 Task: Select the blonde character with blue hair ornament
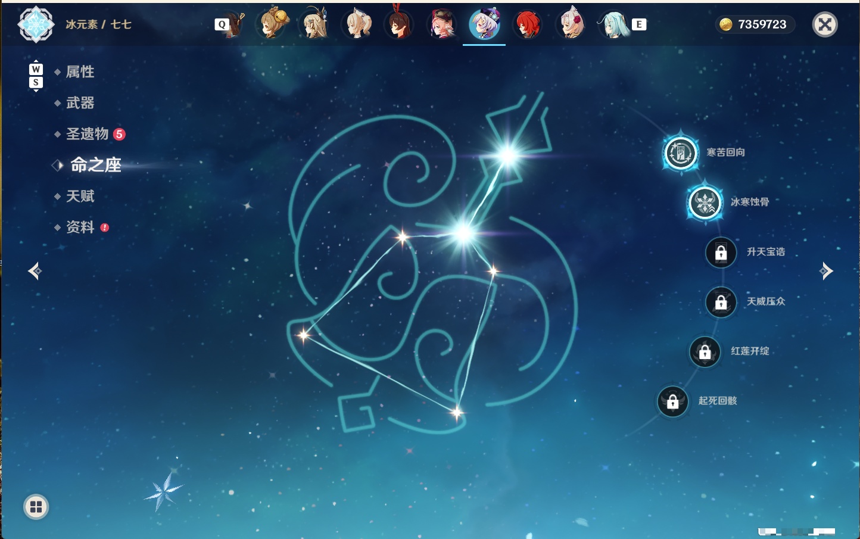(x=316, y=24)
